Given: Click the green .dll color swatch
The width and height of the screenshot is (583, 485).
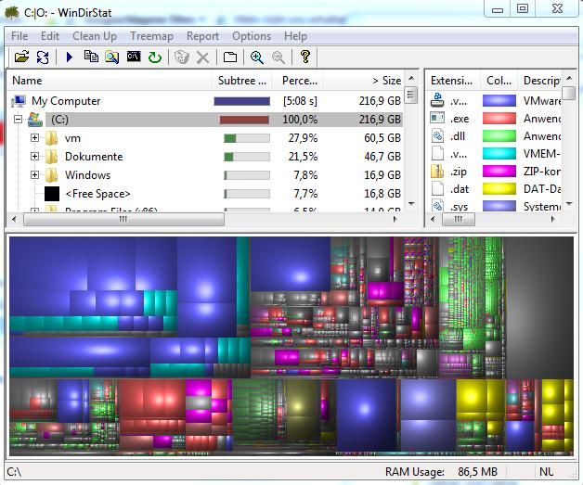Looking at the screenshot, I should point(499,135).
